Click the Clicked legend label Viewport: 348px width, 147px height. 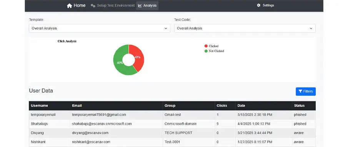[x=214, y=46]
